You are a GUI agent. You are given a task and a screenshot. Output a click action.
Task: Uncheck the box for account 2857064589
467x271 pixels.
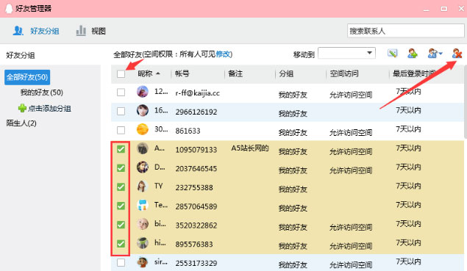121,206
